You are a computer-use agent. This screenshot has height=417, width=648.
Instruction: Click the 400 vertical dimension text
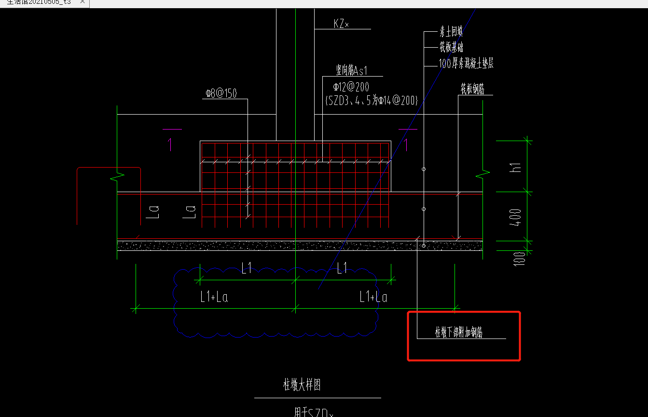516,218
